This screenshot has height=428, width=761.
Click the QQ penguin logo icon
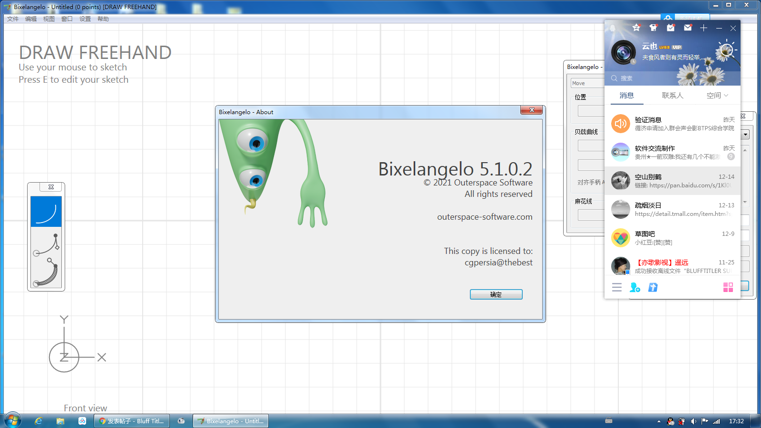pos(613,28)
